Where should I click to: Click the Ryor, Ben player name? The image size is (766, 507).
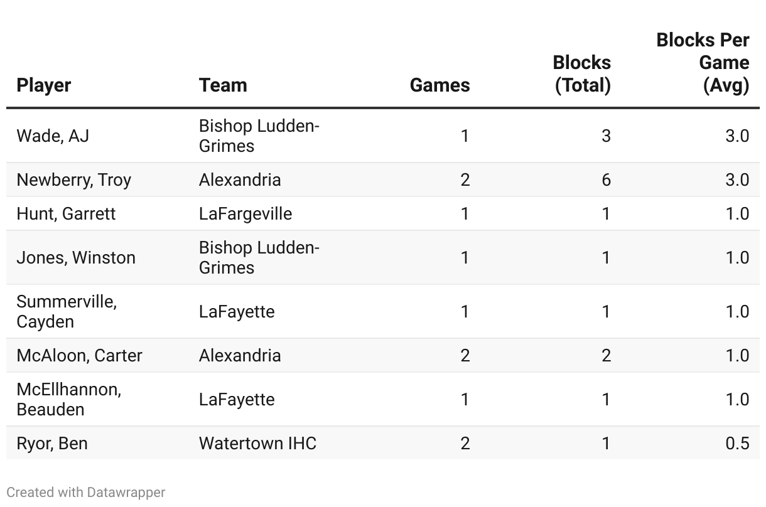tap(52, 444)
